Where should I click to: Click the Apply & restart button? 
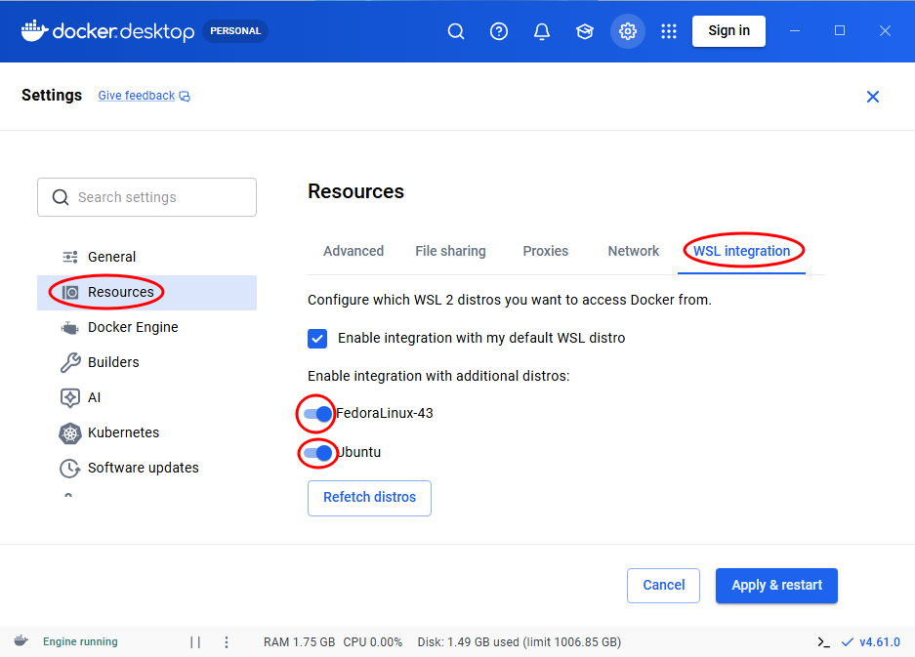coord(776,586)
